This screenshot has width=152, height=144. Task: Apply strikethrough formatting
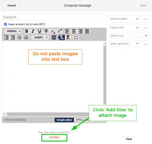point(46,31)
